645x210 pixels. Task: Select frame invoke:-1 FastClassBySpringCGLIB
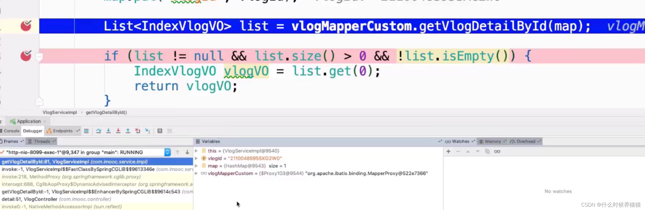point(96,169)
